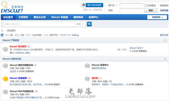Viewport: 169px width, 101px height.
Task: Click 主题: 500, 帖数: 2359 text
Action: (20, 68)
